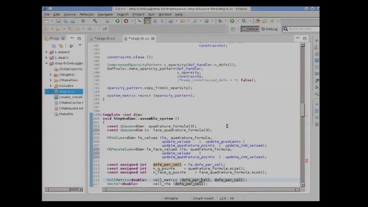Expand the CMakeFiles folder
The height and width of the screenshot is (207, 368).
click(51, 80)
